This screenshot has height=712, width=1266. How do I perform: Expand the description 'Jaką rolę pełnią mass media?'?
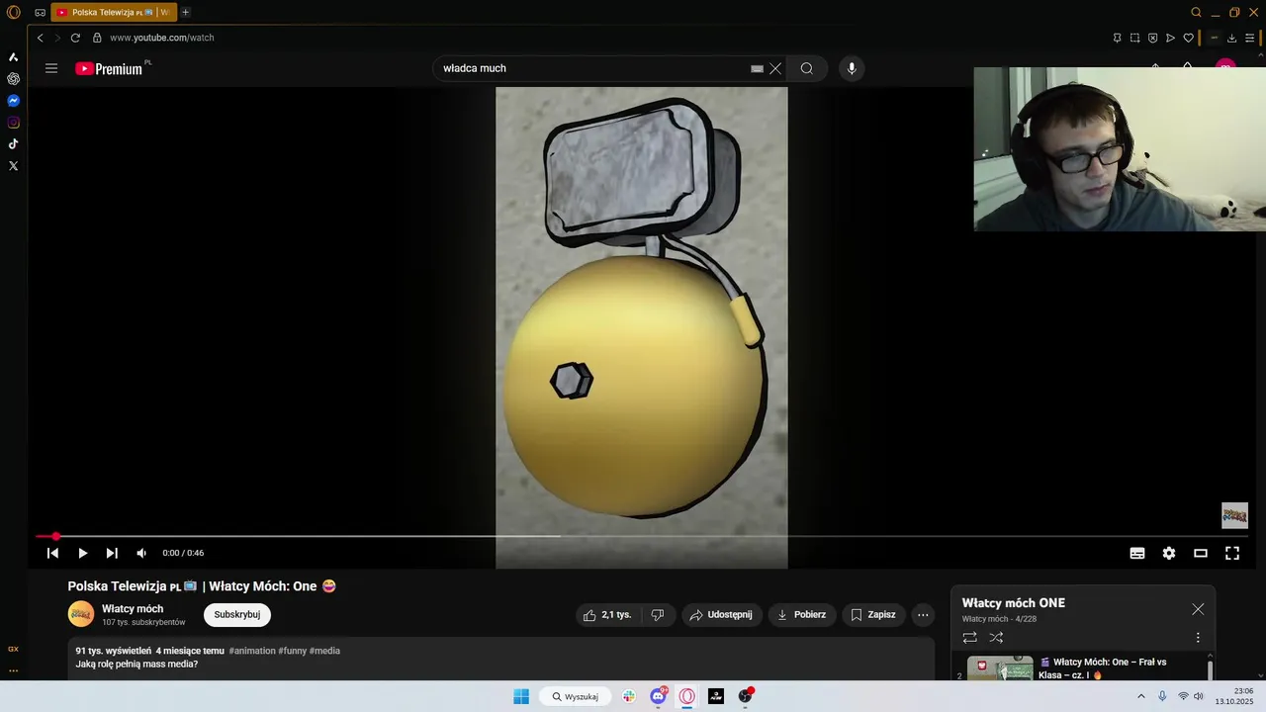pos(136,664)
